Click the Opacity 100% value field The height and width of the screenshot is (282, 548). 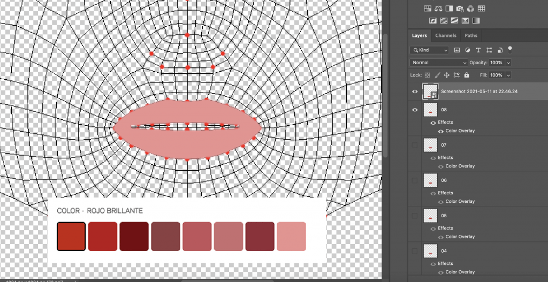(x=497, y=63)
